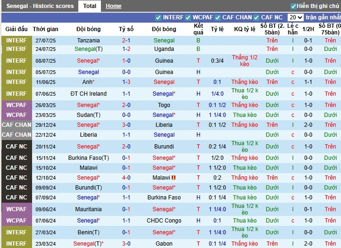Switch to the Home tab
The image size is (341, 248).
pyautogui.click(x=114, y=6)
